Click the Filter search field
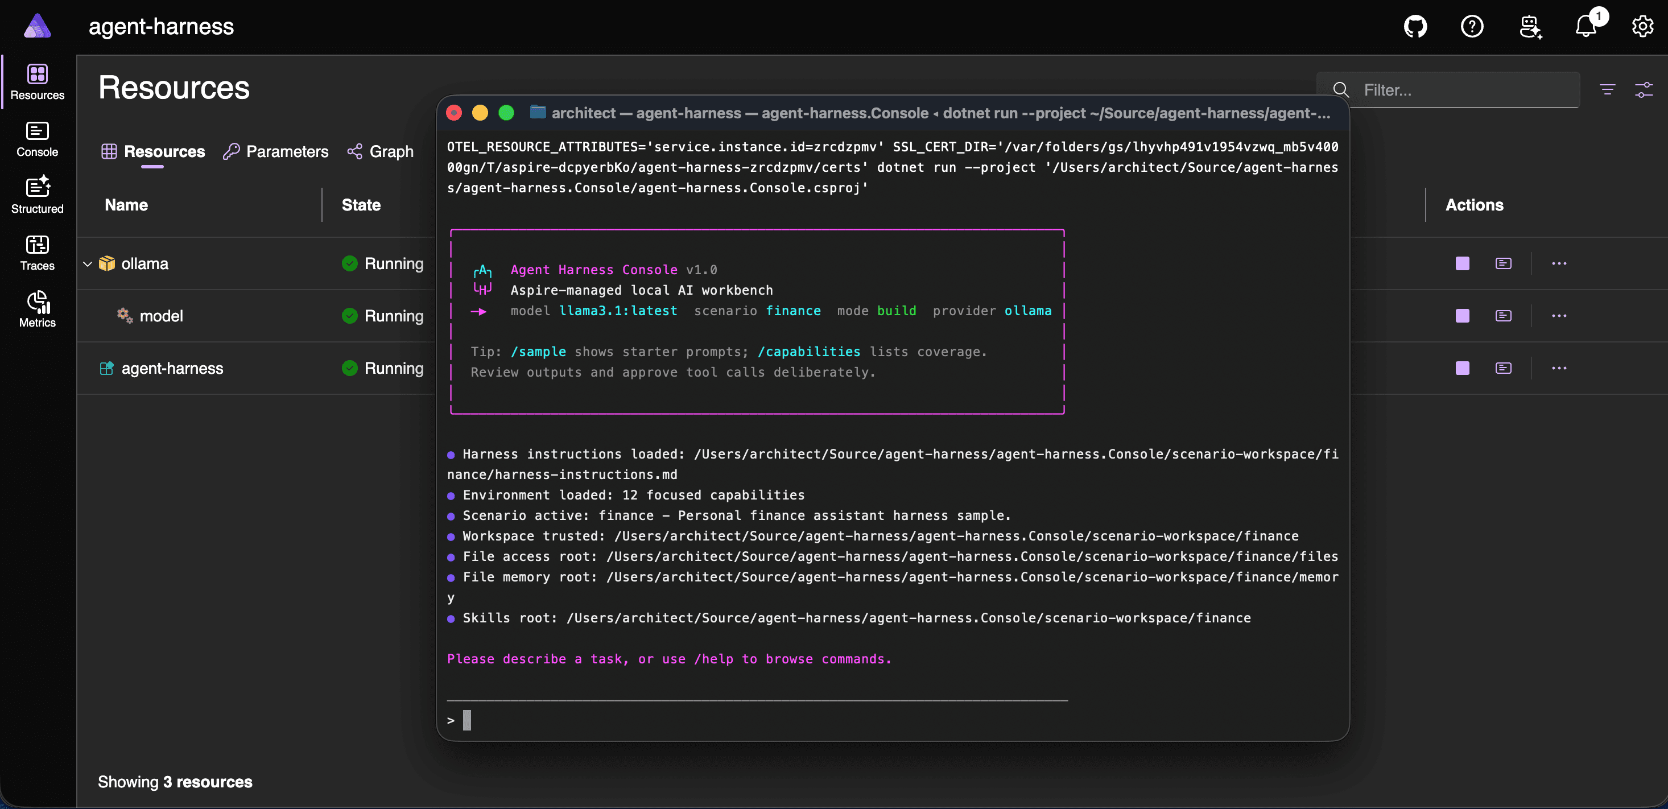Viewport: 1668px width, 809px height. [1448, 90]
